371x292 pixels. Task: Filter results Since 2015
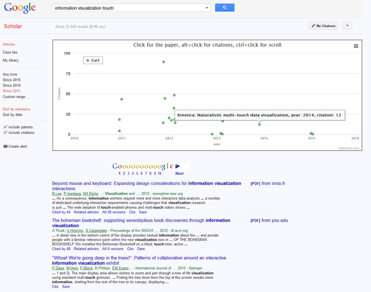coord(12,80)
